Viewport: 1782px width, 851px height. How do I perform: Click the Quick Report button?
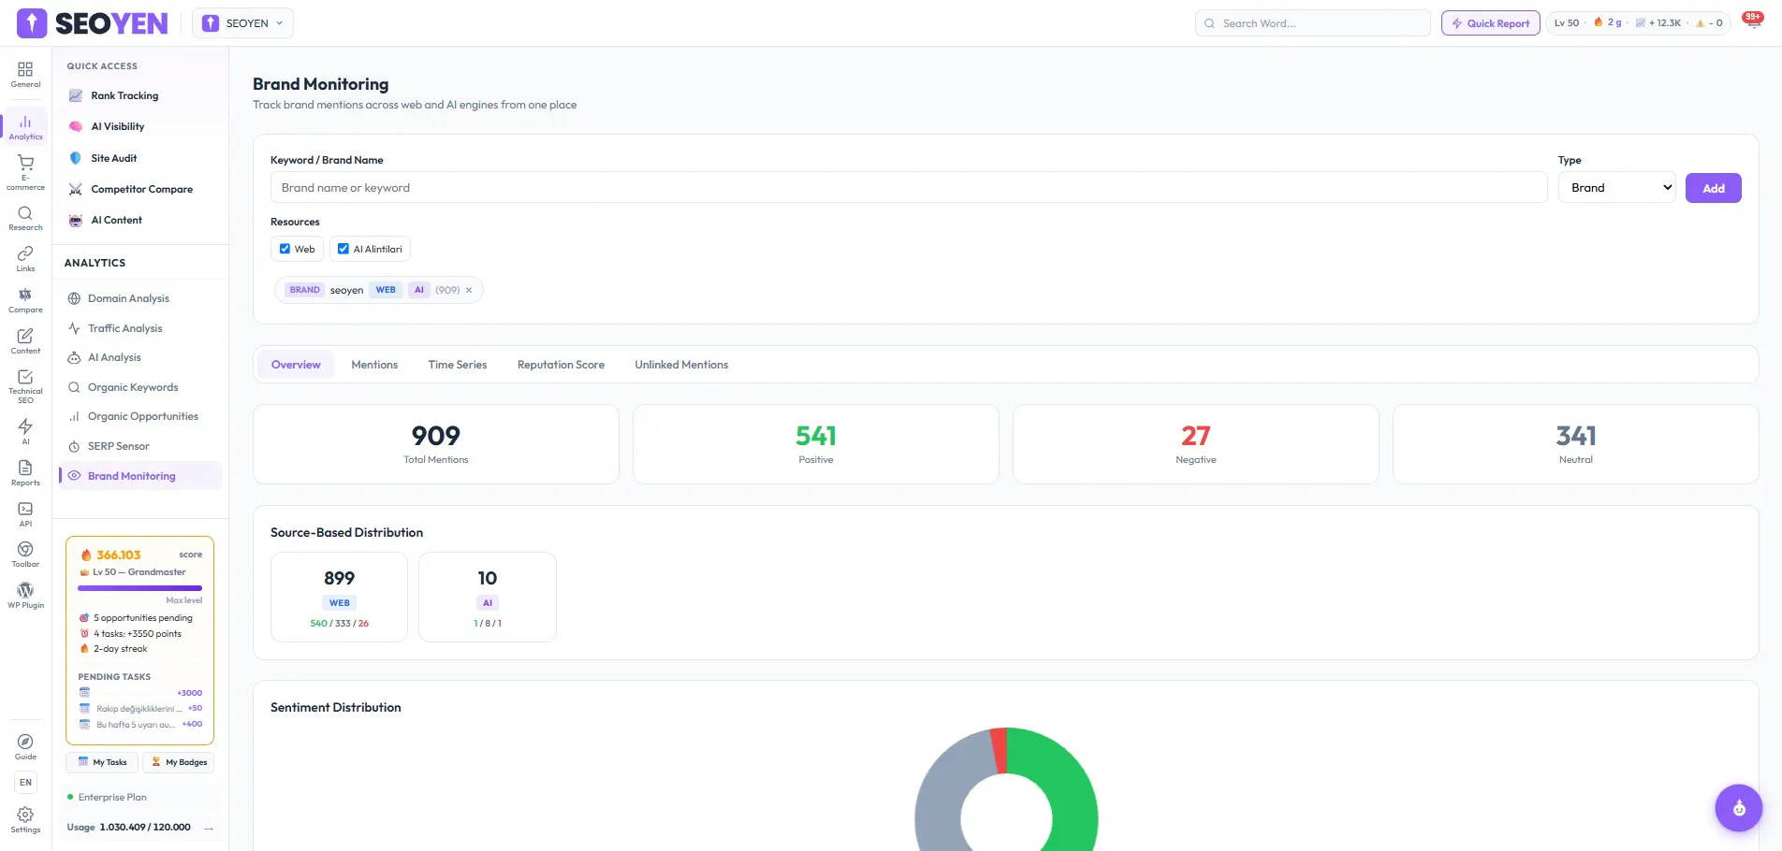pyautogui.click(x=1491, y=23)
